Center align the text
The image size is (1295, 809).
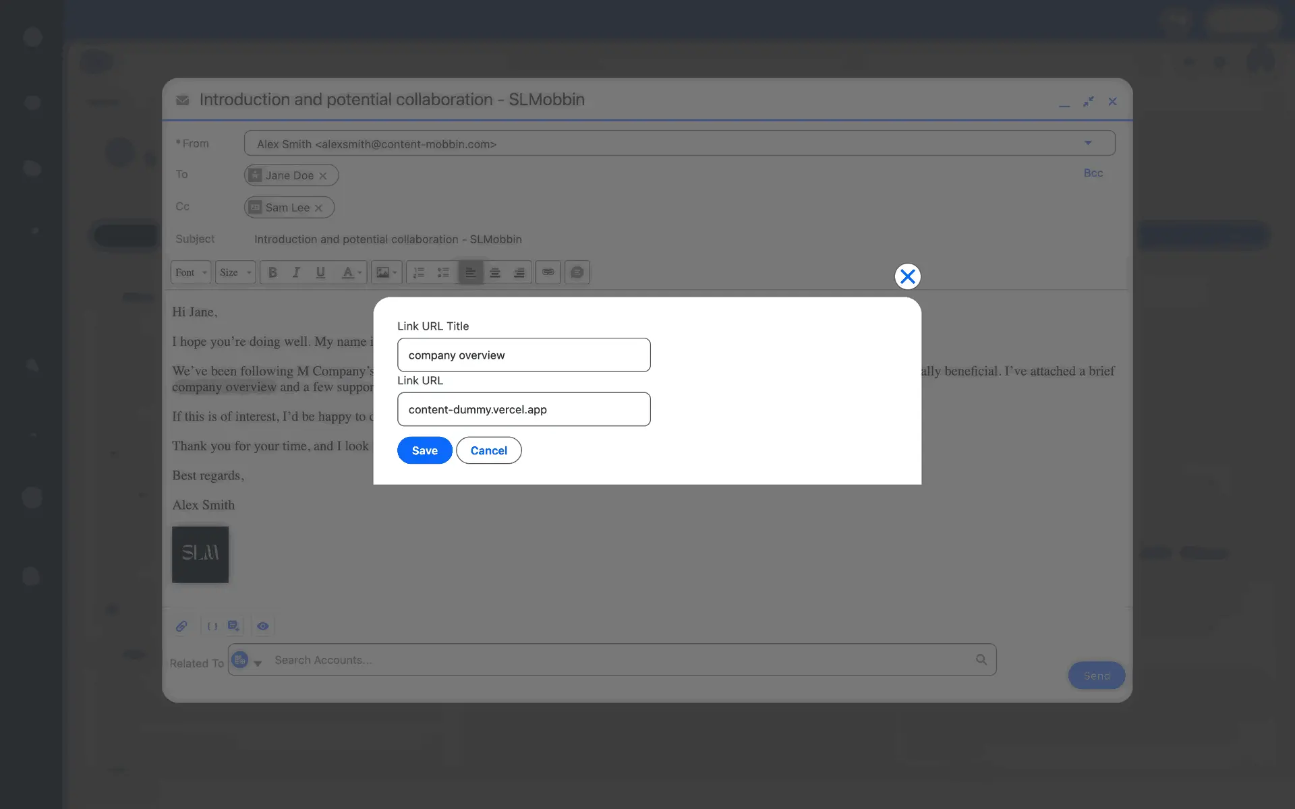click(x=494, y=272)
